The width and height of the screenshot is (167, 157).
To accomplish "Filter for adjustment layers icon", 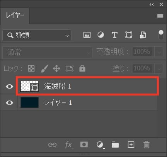I will (x=101, y=35).
